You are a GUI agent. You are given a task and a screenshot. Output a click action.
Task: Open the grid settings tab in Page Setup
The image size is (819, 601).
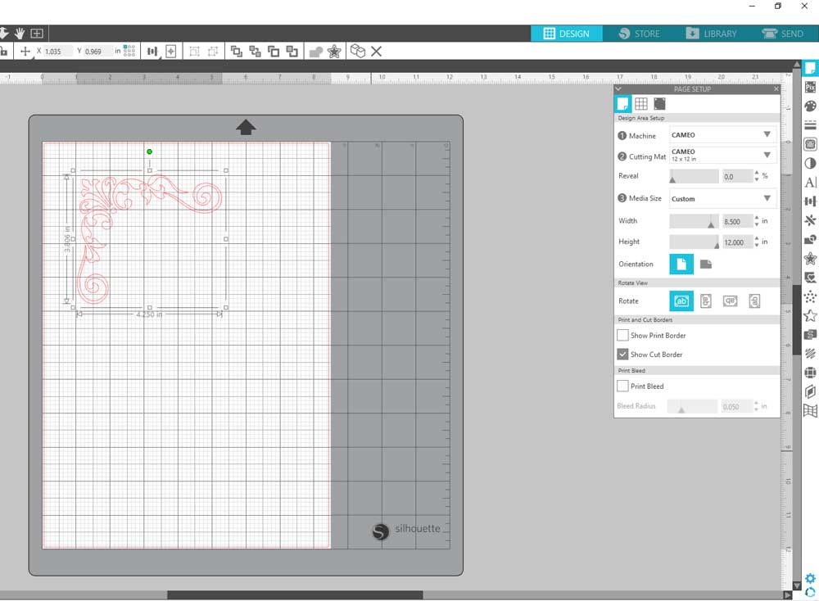[641, 103]
